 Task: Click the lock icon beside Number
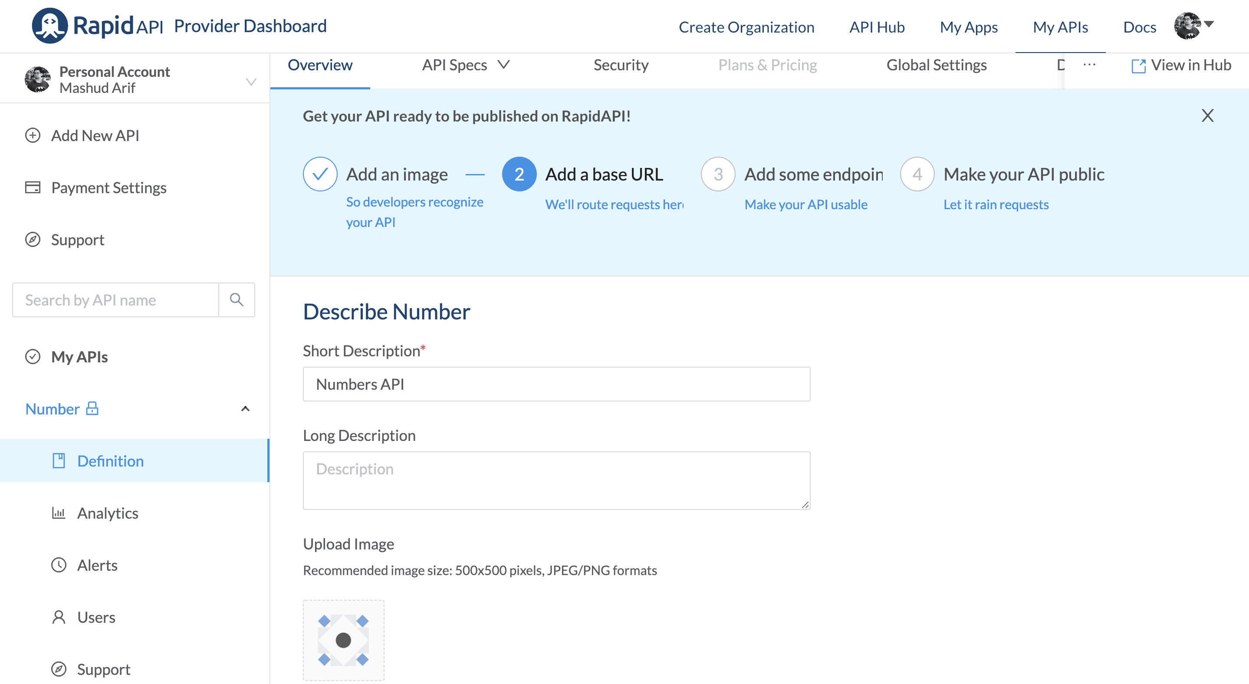92,409
